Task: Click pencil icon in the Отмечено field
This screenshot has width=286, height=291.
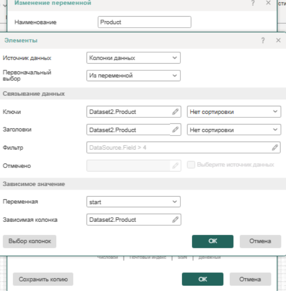Action: pyautogui.click(x=175, y=166)
